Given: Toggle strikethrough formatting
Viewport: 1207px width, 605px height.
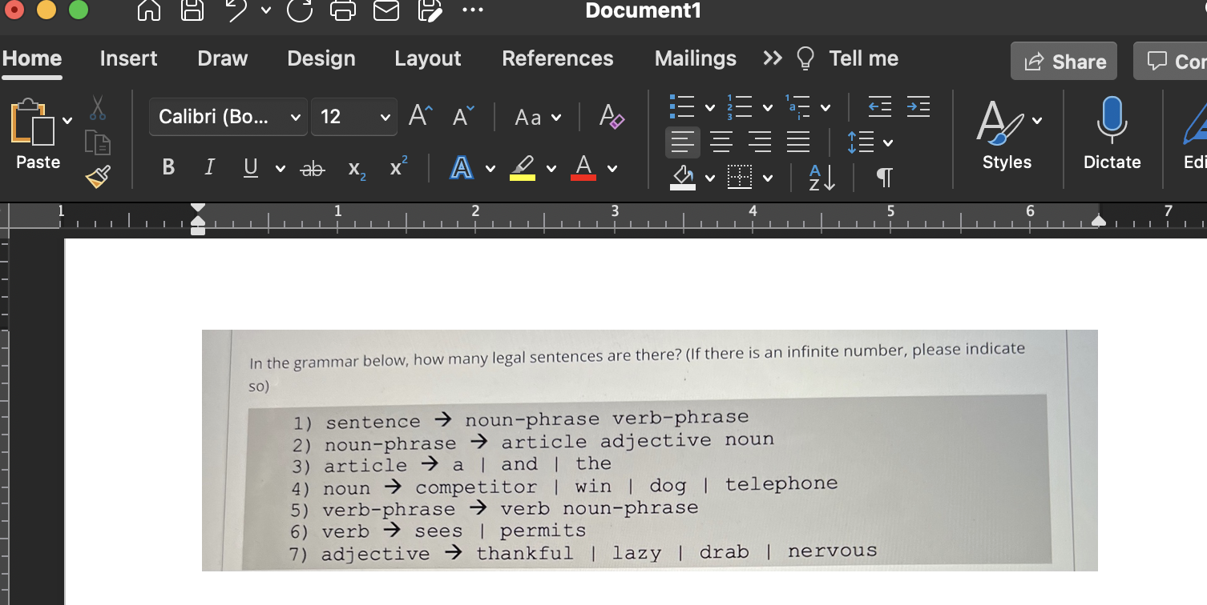Looking at the screenshot, I should (312, 167).
